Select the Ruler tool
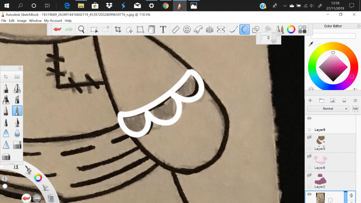 175,29
